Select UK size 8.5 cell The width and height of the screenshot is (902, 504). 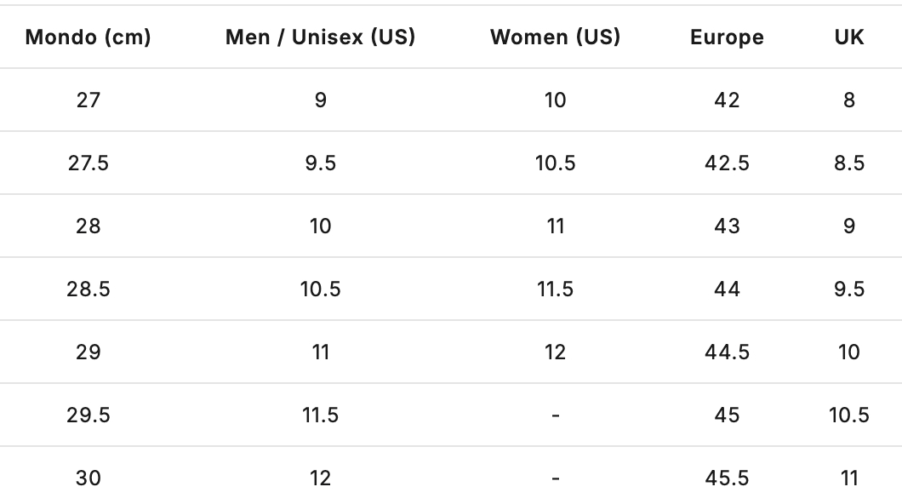(x=848, y=163)
